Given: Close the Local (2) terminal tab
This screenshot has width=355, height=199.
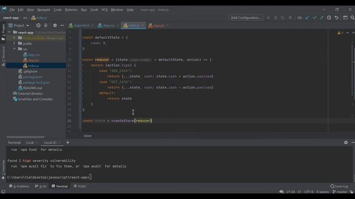Looking at the screenshot, I should click(x=59, y=143).
